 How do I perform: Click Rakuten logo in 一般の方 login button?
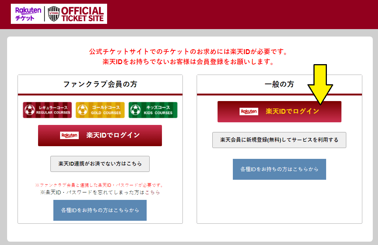pos(249,111)
